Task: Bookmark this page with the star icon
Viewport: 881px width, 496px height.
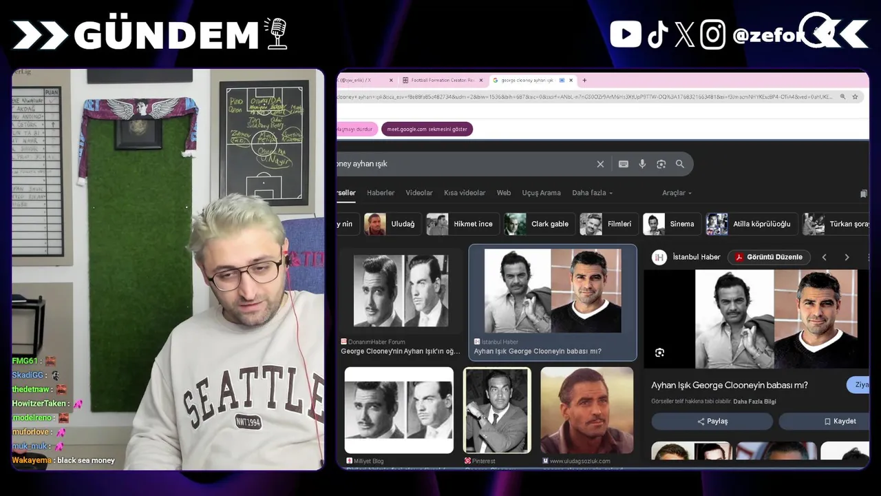Action: (x=855, y=97)
